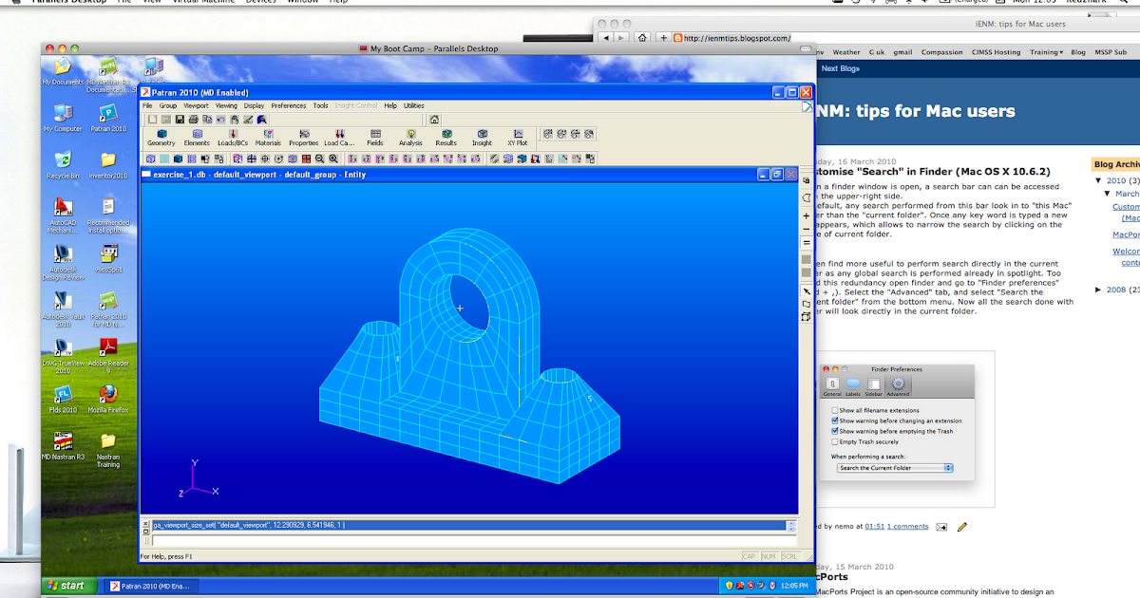1140x598 pixels.
Task: Open the '1 comments' link under the blog post
Action: coord(908,526)
